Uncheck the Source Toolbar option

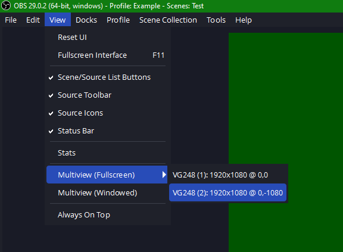[x=107, y=95]
